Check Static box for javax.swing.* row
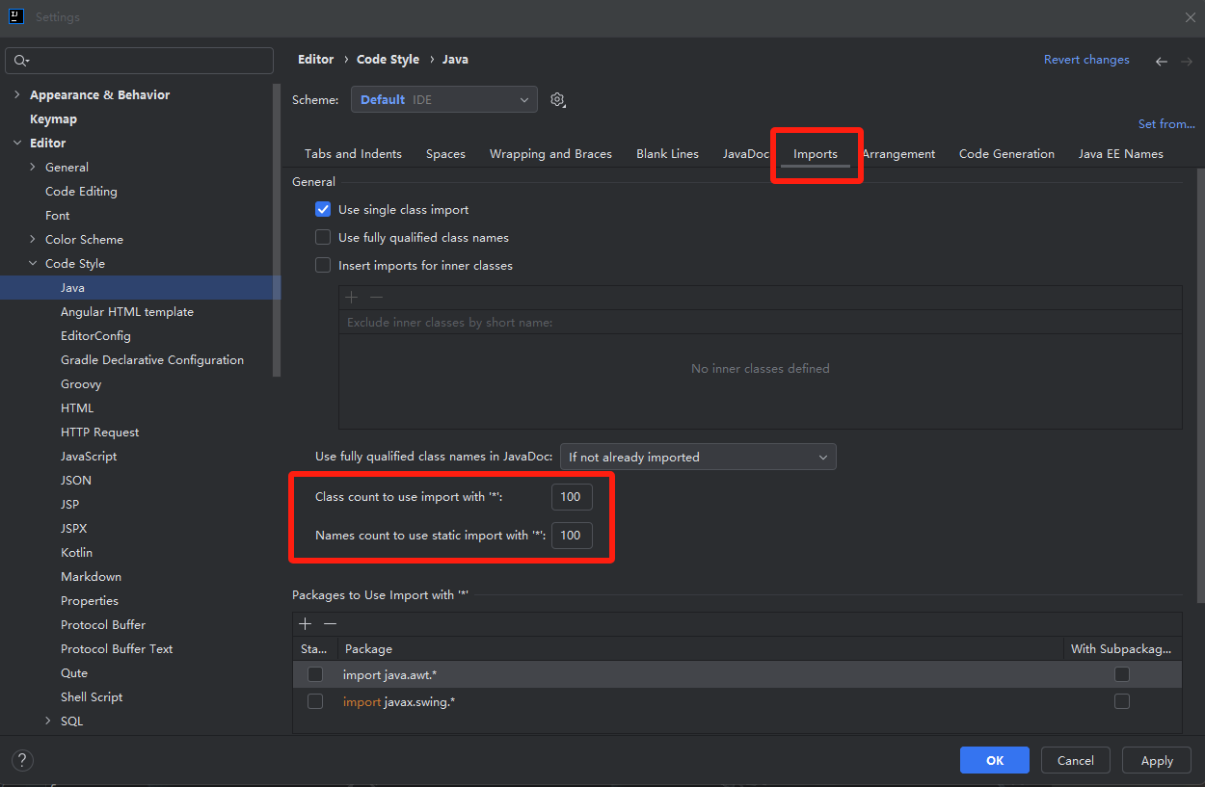The height and width of the screenshot is (787, 1205). [315, 701]
